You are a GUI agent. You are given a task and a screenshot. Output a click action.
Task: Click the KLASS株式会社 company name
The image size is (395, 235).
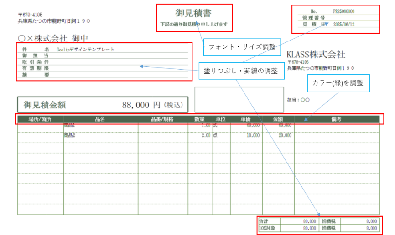click(x=316, y=55)
